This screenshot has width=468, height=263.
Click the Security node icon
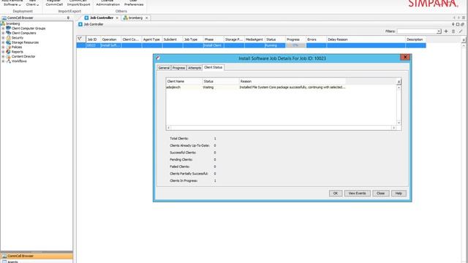(8, 37)
